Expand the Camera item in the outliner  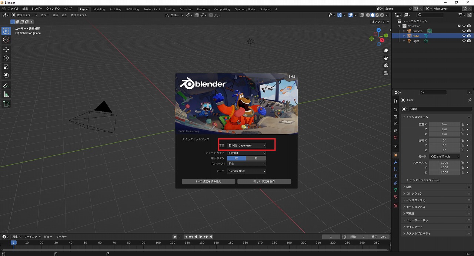(404, 31)
